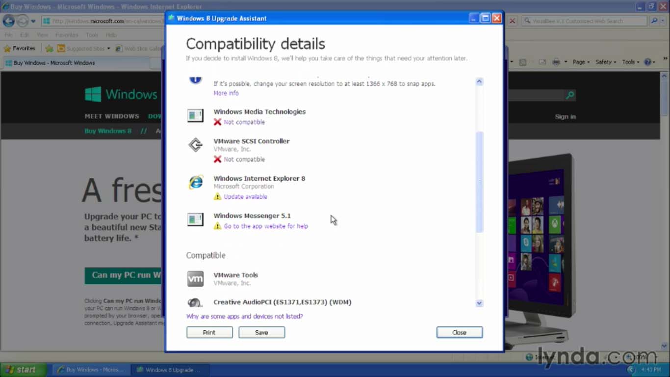The width and height of the screenshot is (670, 377).
Task: Open Why are some apps not listed link
Action: 244,317
